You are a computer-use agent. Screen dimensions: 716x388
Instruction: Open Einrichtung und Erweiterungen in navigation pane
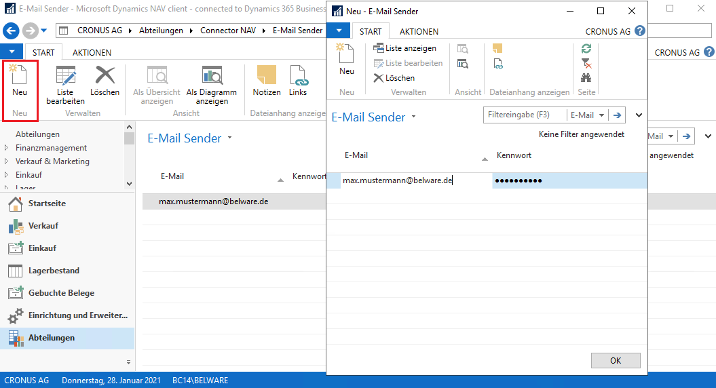(67, 315)
